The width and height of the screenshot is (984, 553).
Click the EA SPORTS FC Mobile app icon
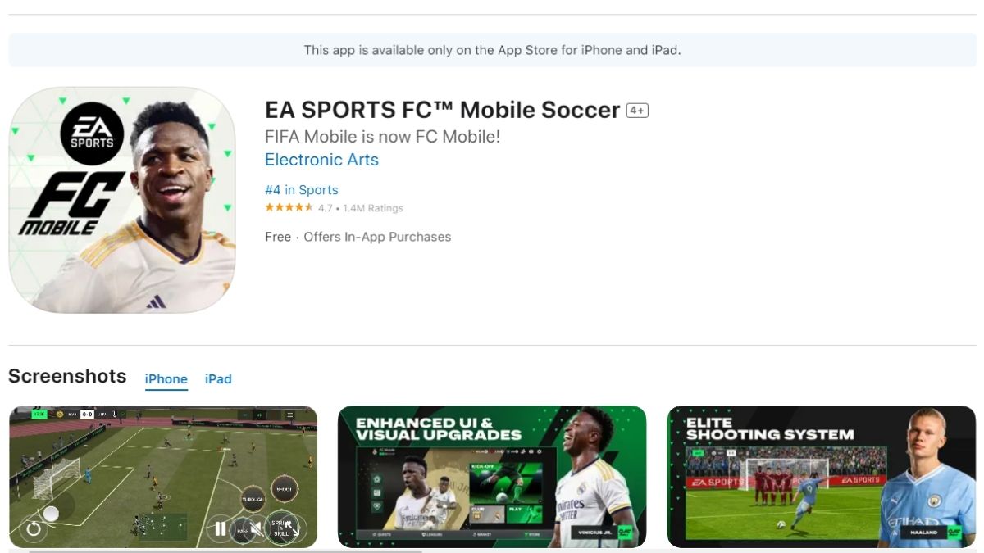(x=121, y=199)
